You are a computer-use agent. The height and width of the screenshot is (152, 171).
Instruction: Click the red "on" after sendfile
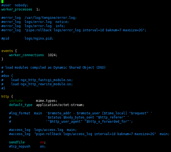(x=43, y=142)
